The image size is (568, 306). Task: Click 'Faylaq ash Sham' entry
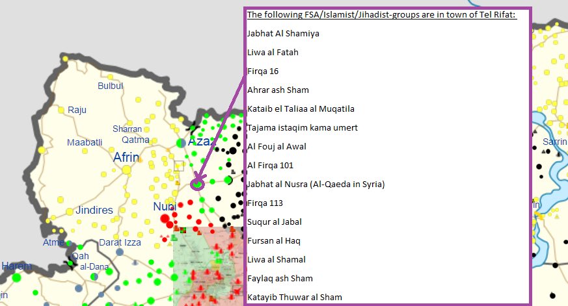280,279
